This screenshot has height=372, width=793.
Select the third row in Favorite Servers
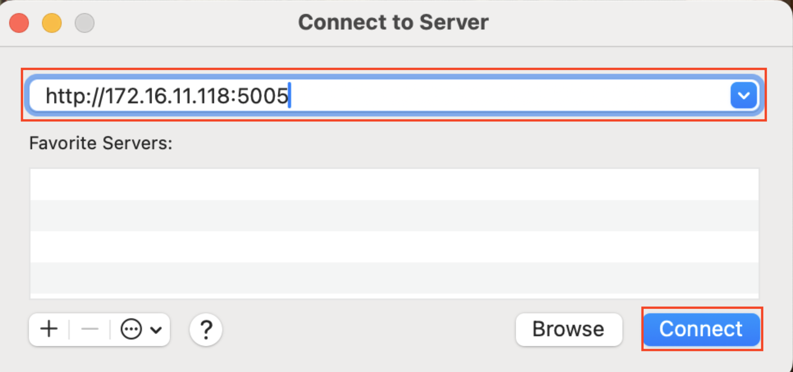[x=394, y=247]
